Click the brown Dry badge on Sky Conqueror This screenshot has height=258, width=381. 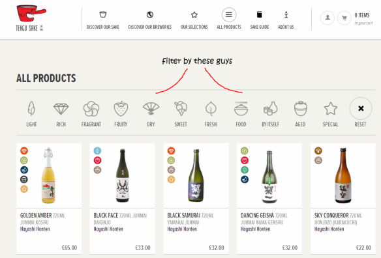(x=318, y=150)
